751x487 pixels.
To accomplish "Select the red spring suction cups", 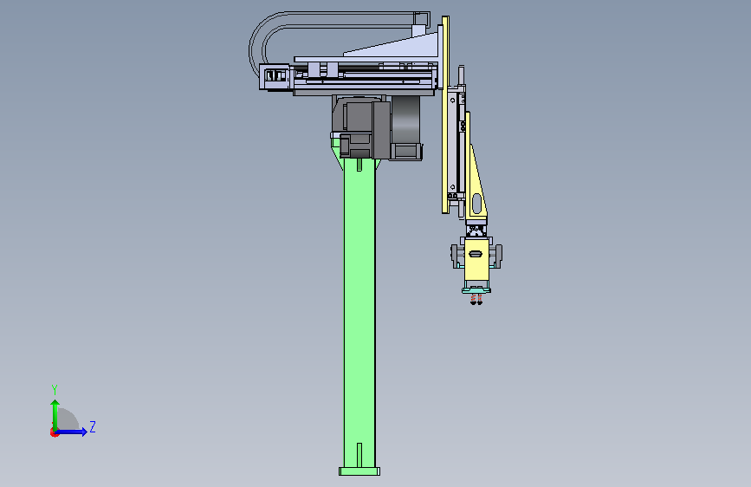I will point(476,300).
